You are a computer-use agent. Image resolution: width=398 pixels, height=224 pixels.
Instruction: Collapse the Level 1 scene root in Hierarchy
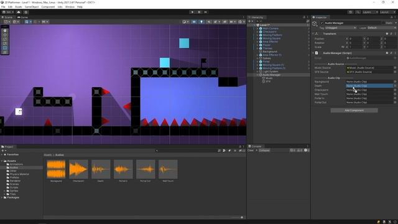(254, 25)
